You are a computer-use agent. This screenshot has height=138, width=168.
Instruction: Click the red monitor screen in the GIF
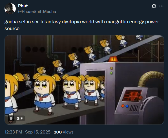(132, 96)
